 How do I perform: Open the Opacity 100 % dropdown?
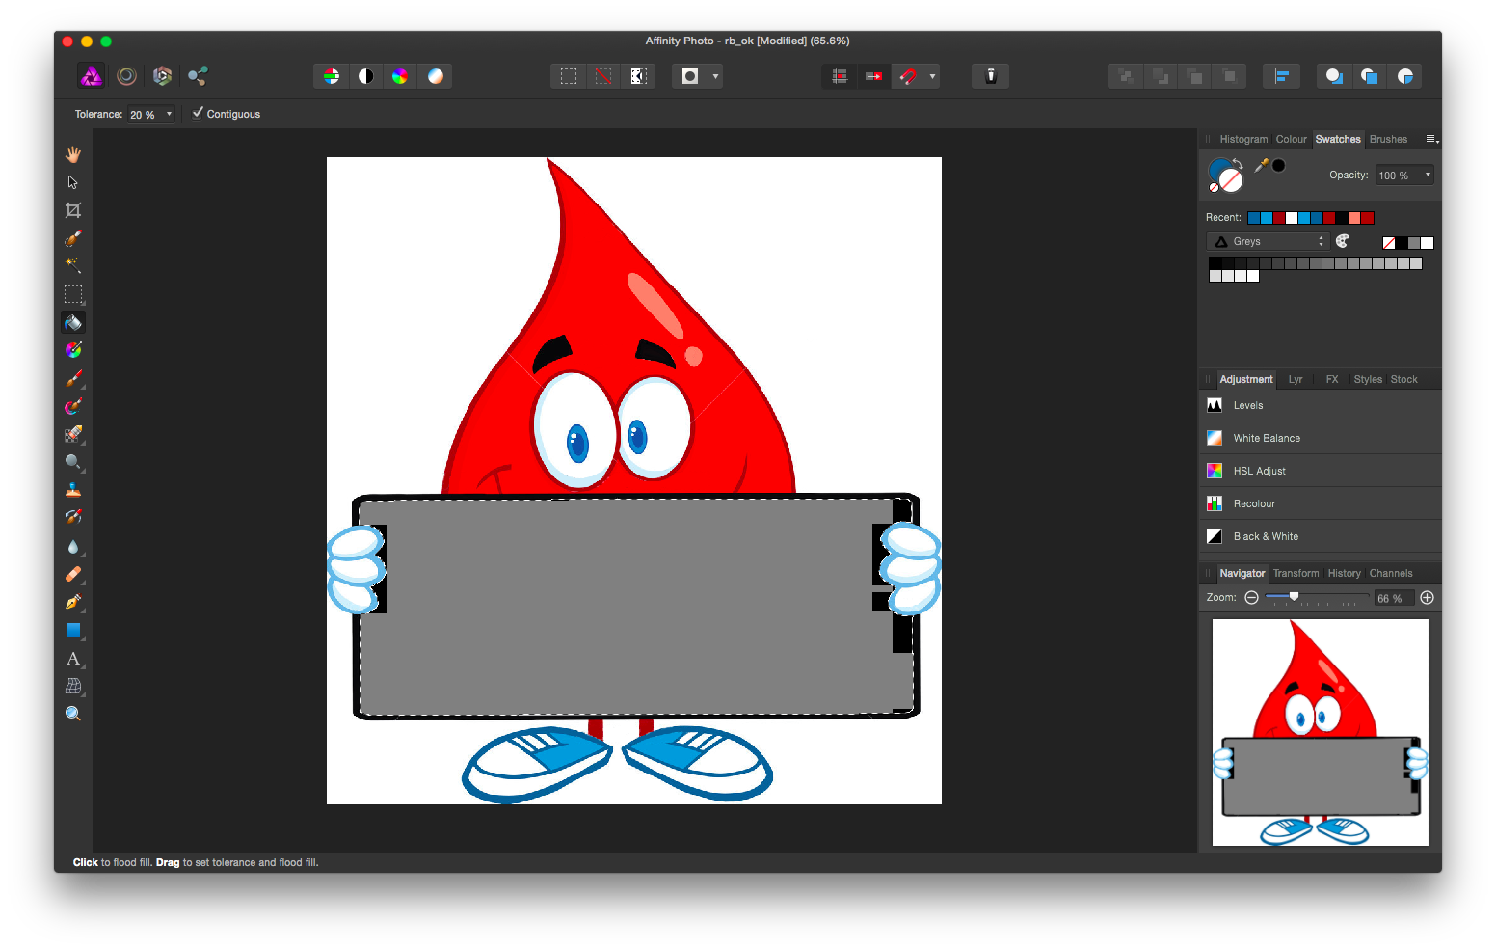[x=1428, y=176]
